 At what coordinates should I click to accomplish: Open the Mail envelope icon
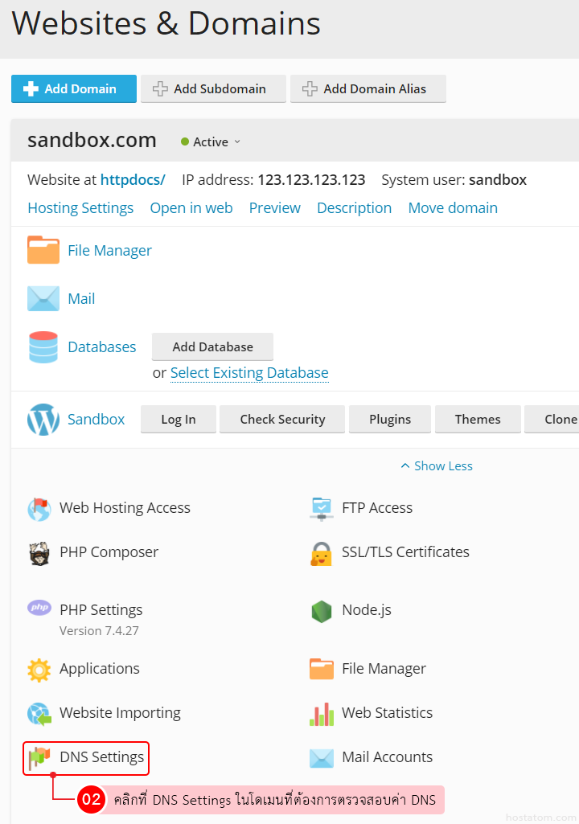point(43,298)
